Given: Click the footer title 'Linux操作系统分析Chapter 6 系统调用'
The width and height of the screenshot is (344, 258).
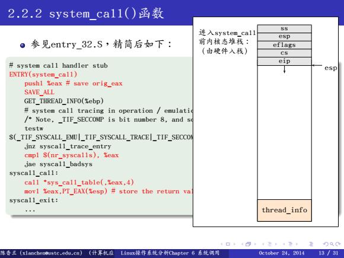Looking at the screenshot, I should coord(170,253).
